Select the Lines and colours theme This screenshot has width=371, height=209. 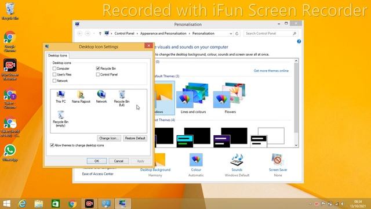[193, 98]
